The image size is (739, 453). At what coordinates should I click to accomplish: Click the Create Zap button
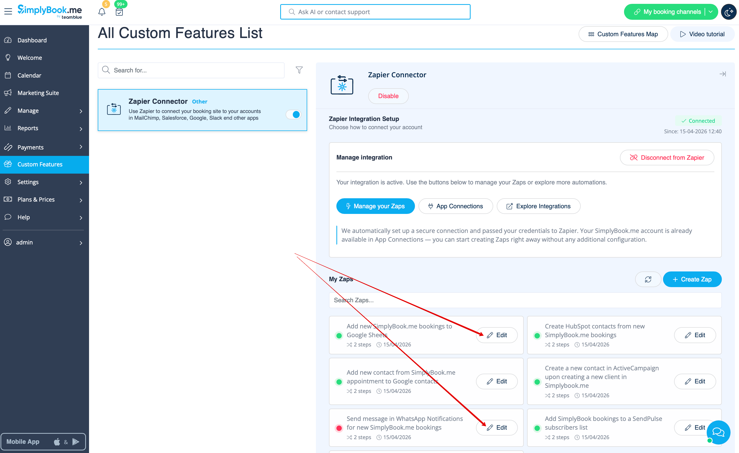[x=692, y=279]
